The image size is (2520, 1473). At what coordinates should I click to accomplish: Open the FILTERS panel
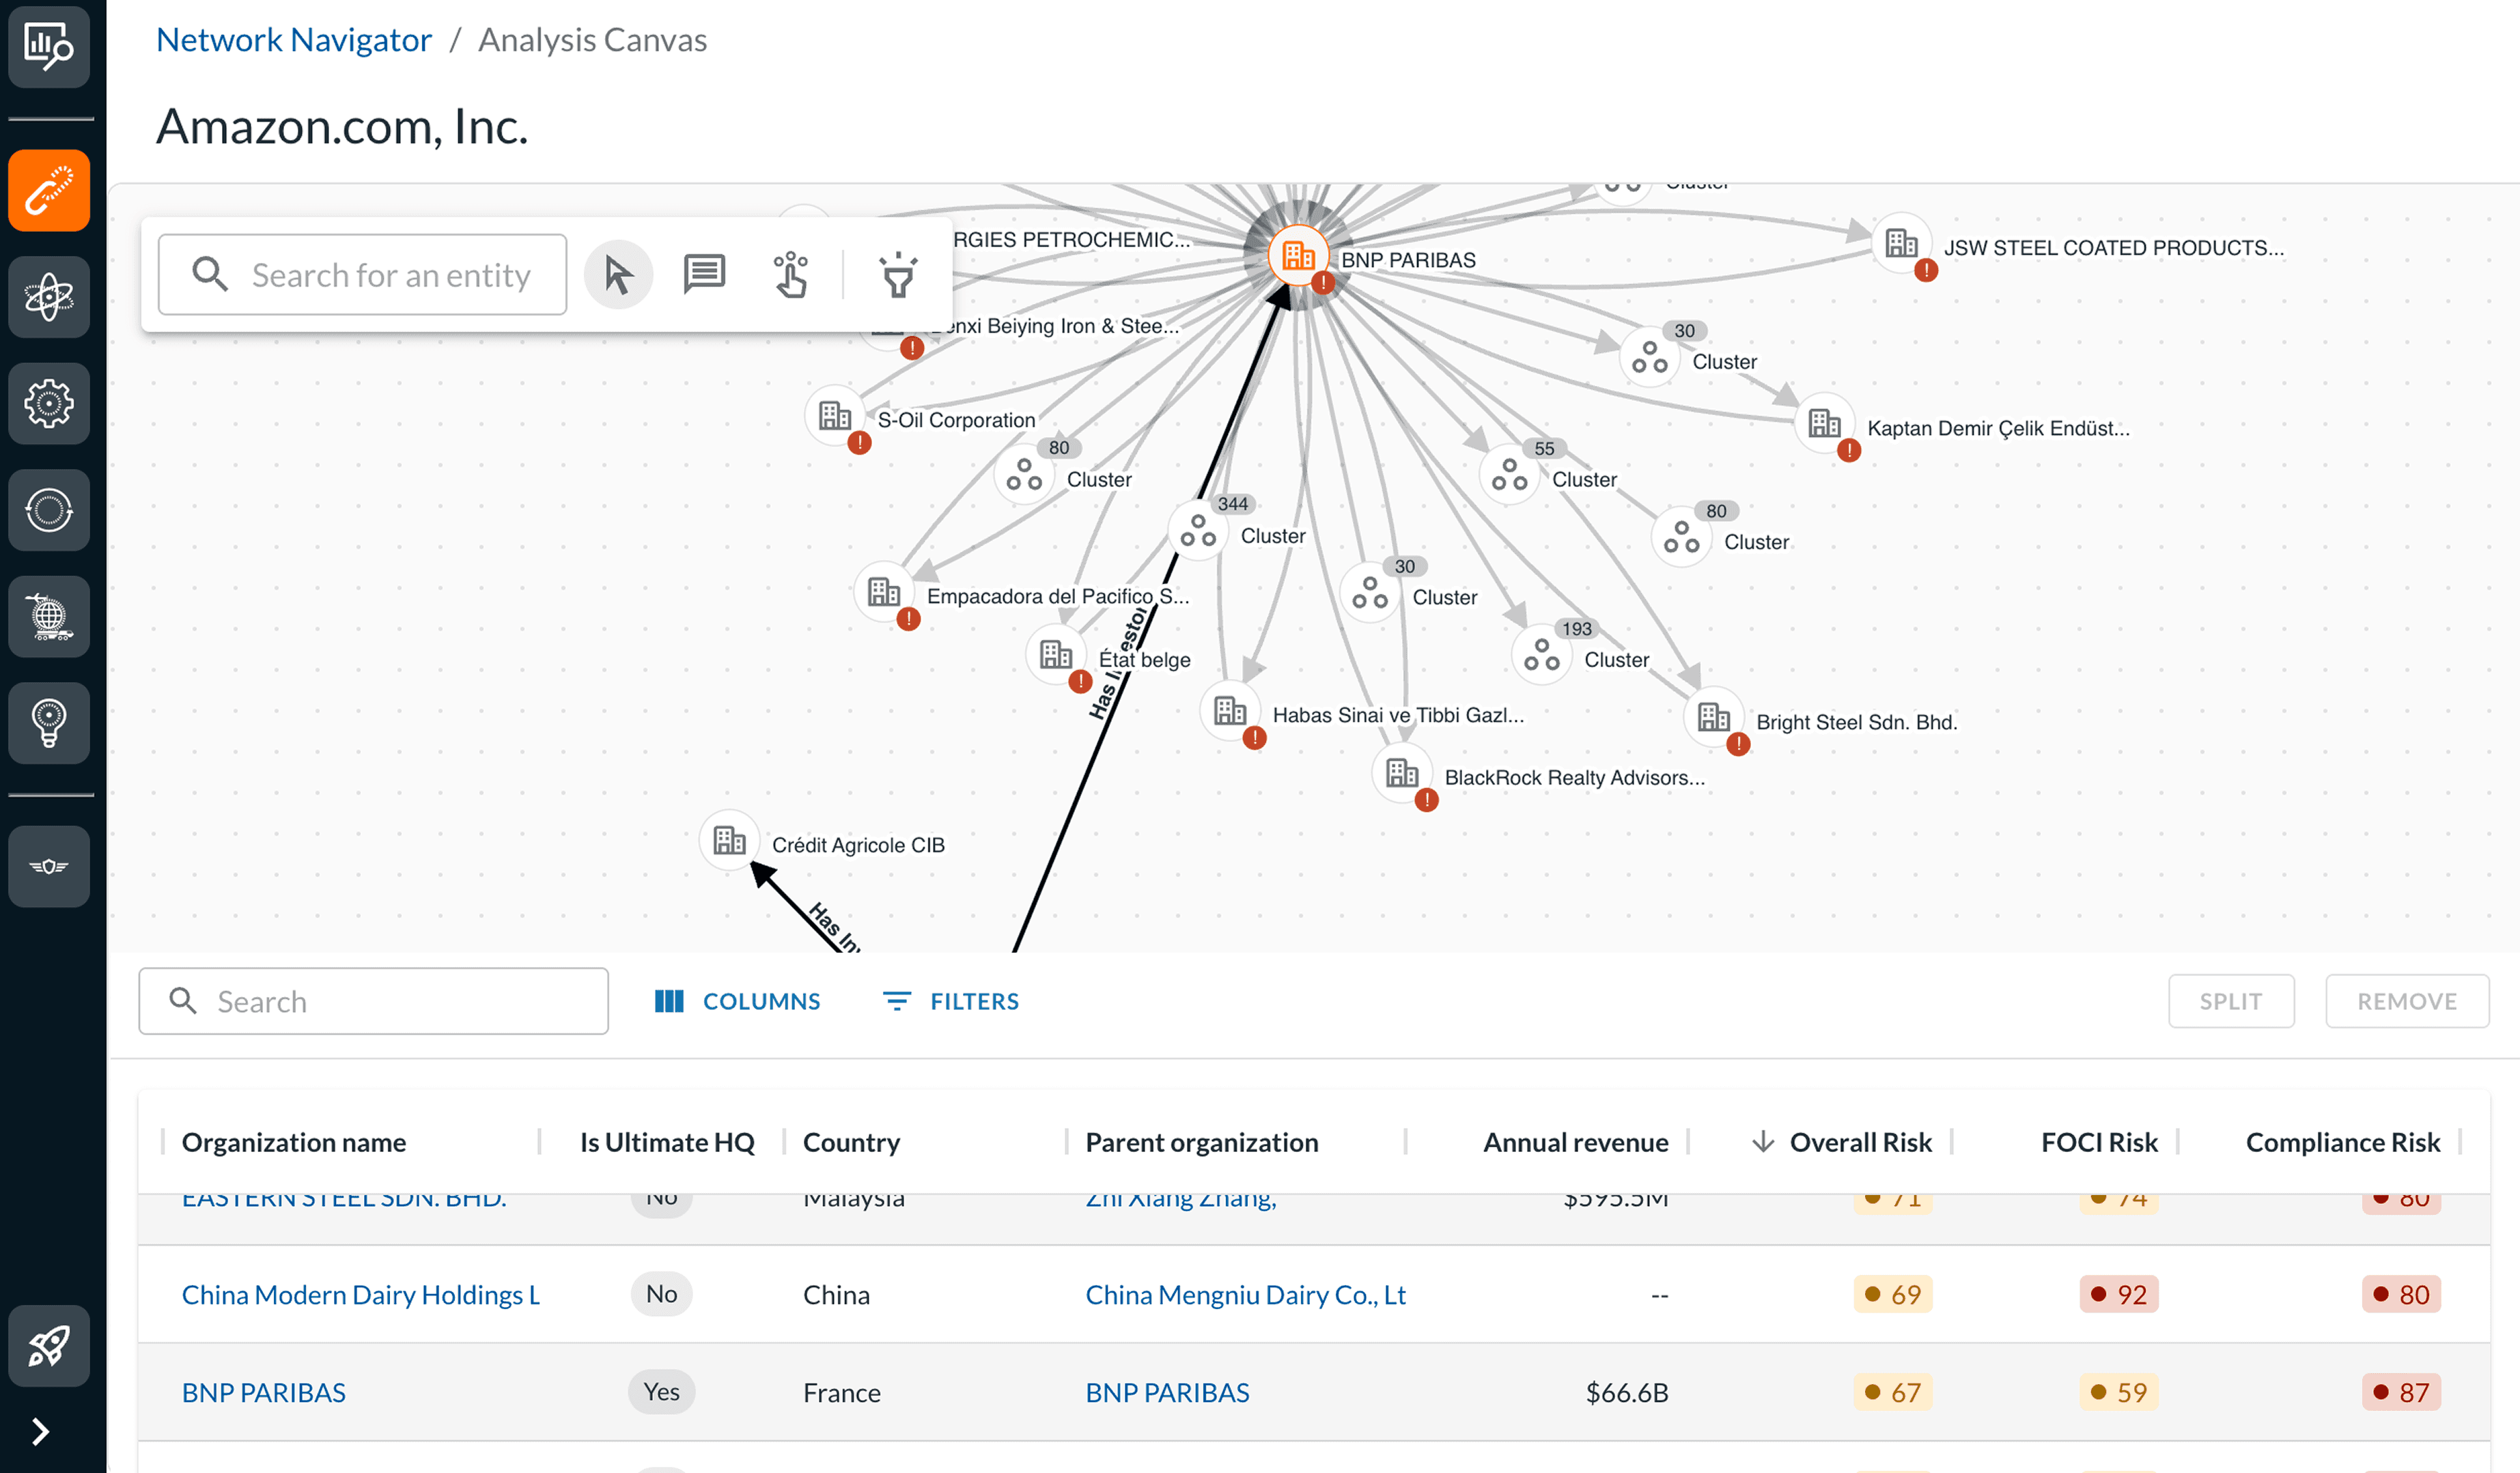951,1001
